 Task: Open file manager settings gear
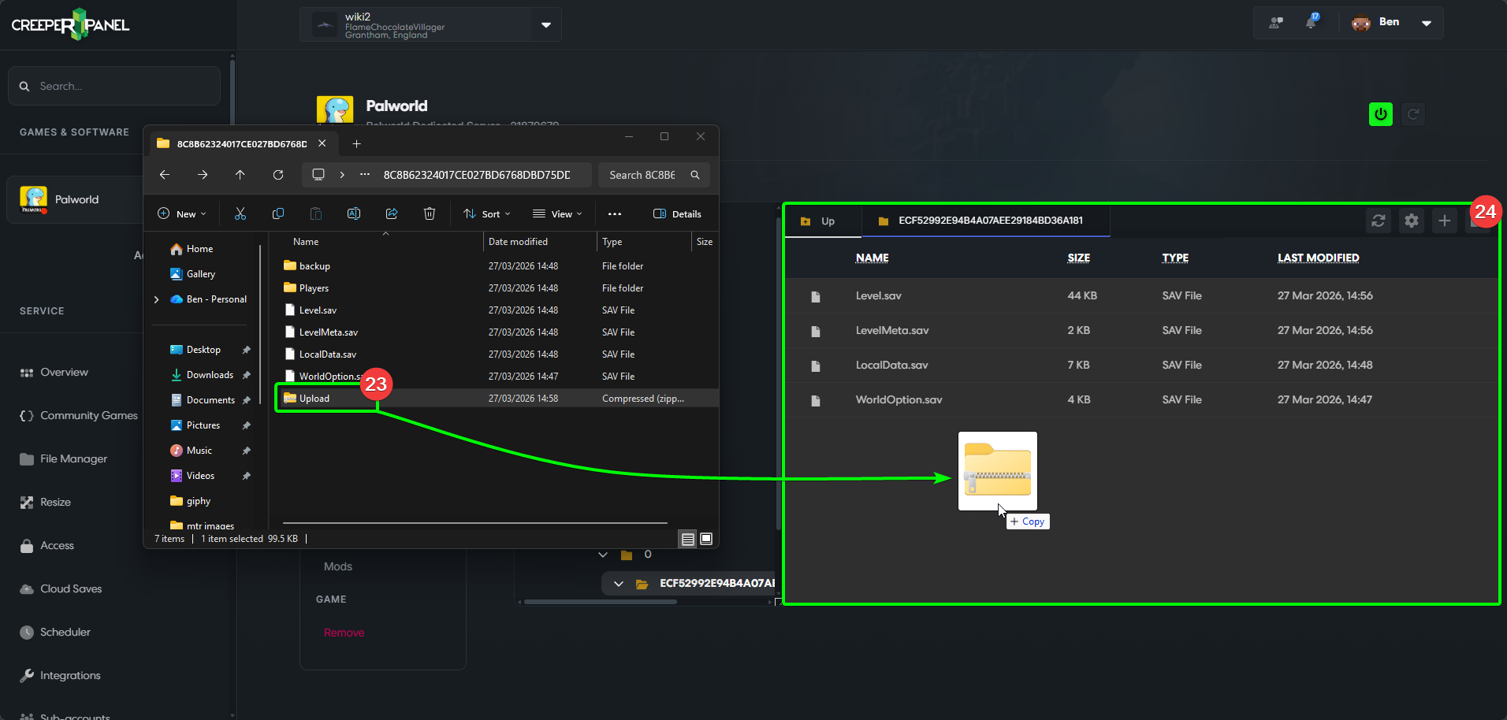1411,221
